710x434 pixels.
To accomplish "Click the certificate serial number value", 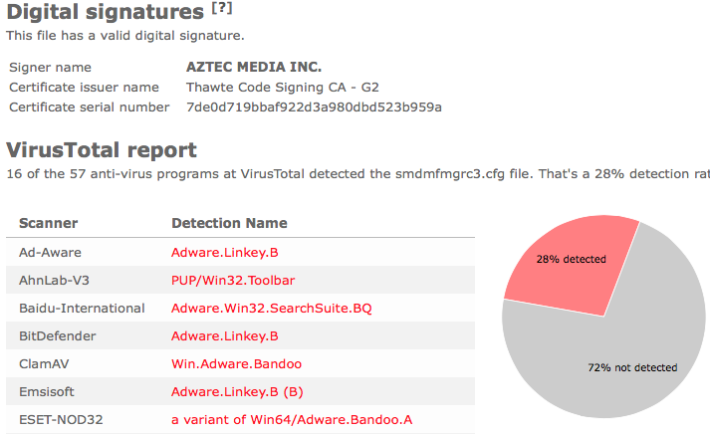I will coord(314,108).
